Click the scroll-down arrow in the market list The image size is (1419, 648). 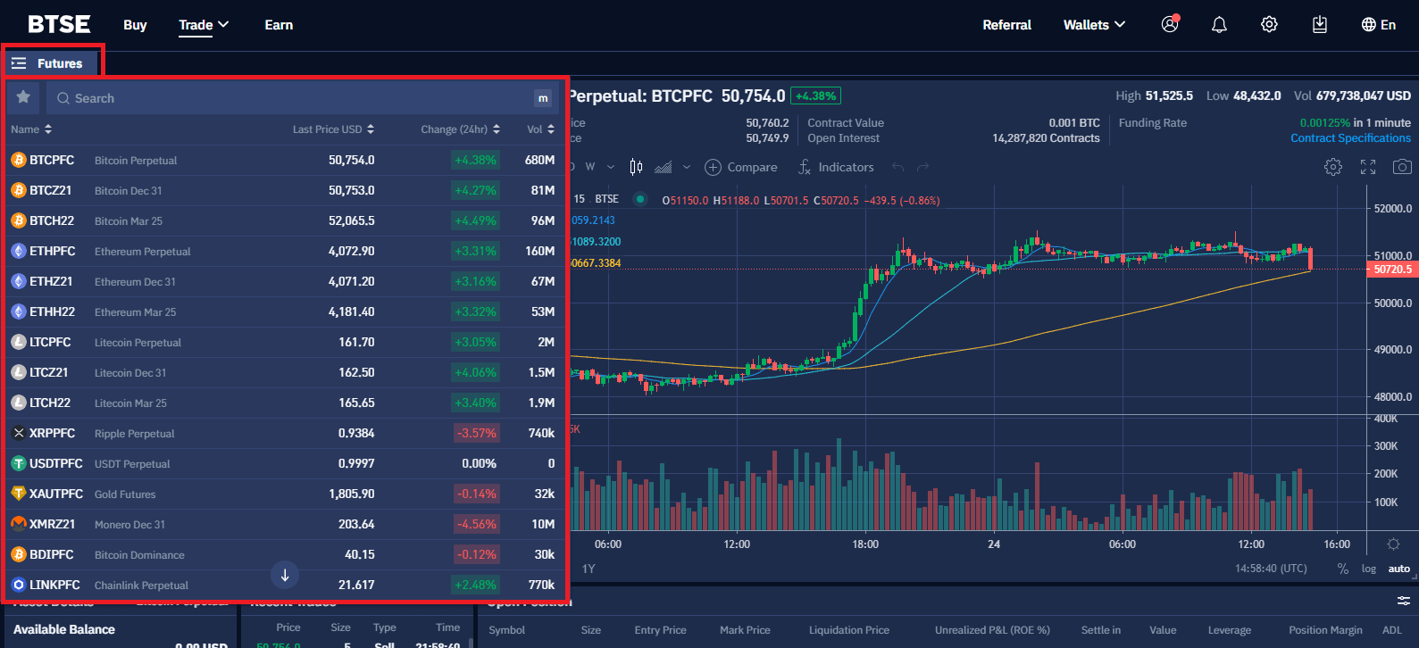pos(284,576)
